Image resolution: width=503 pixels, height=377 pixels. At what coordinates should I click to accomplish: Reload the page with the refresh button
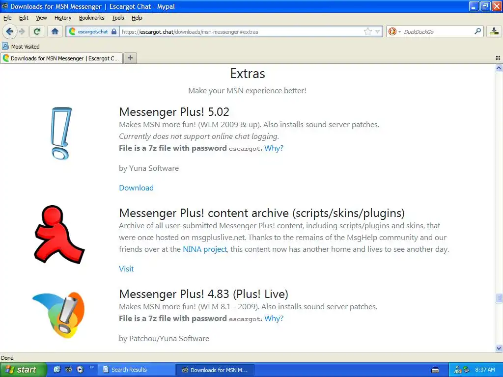coord(37,31)
